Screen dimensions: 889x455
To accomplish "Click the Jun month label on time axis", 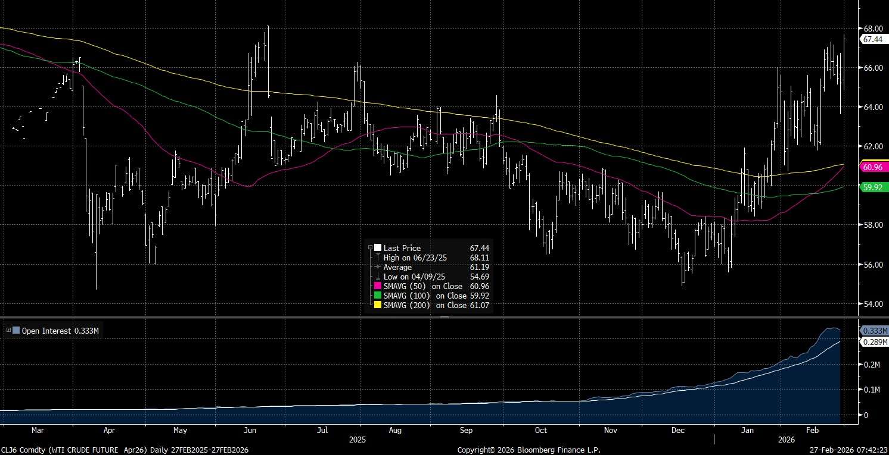I will point(250,429).
